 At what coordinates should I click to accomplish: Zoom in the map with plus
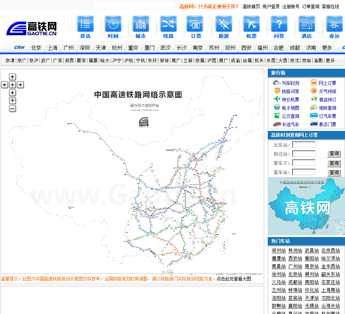tap(13, 101)
